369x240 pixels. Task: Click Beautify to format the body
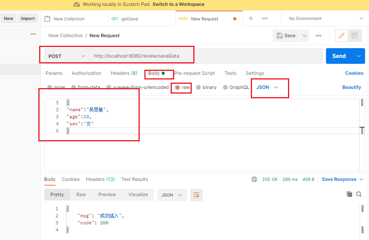coord(351,87)
